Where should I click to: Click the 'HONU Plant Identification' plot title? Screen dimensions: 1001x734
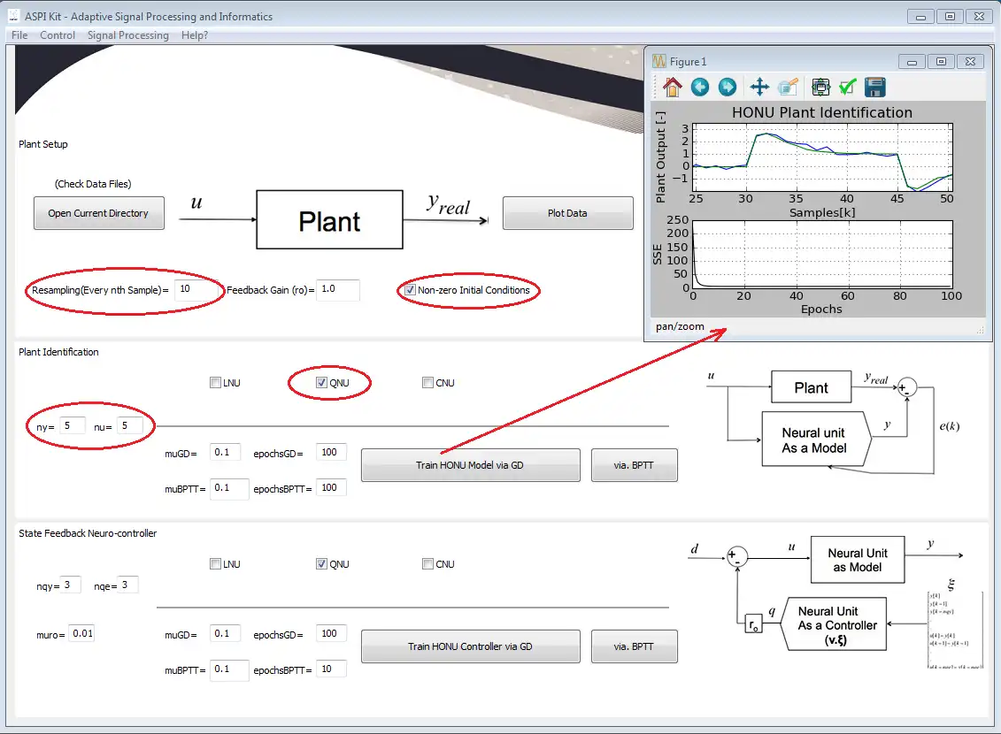[822, 113]
